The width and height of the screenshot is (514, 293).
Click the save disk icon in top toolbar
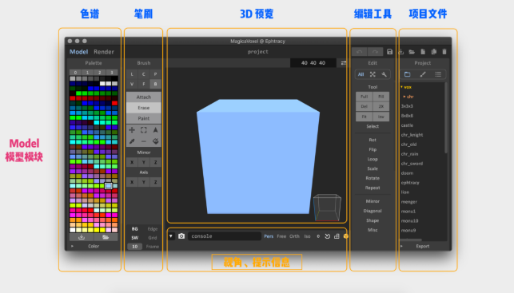click(x=389, y=52)
